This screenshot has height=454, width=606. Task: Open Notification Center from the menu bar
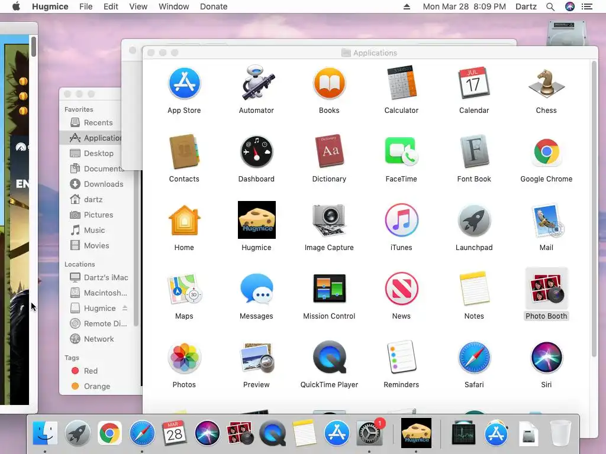point(587,7)
